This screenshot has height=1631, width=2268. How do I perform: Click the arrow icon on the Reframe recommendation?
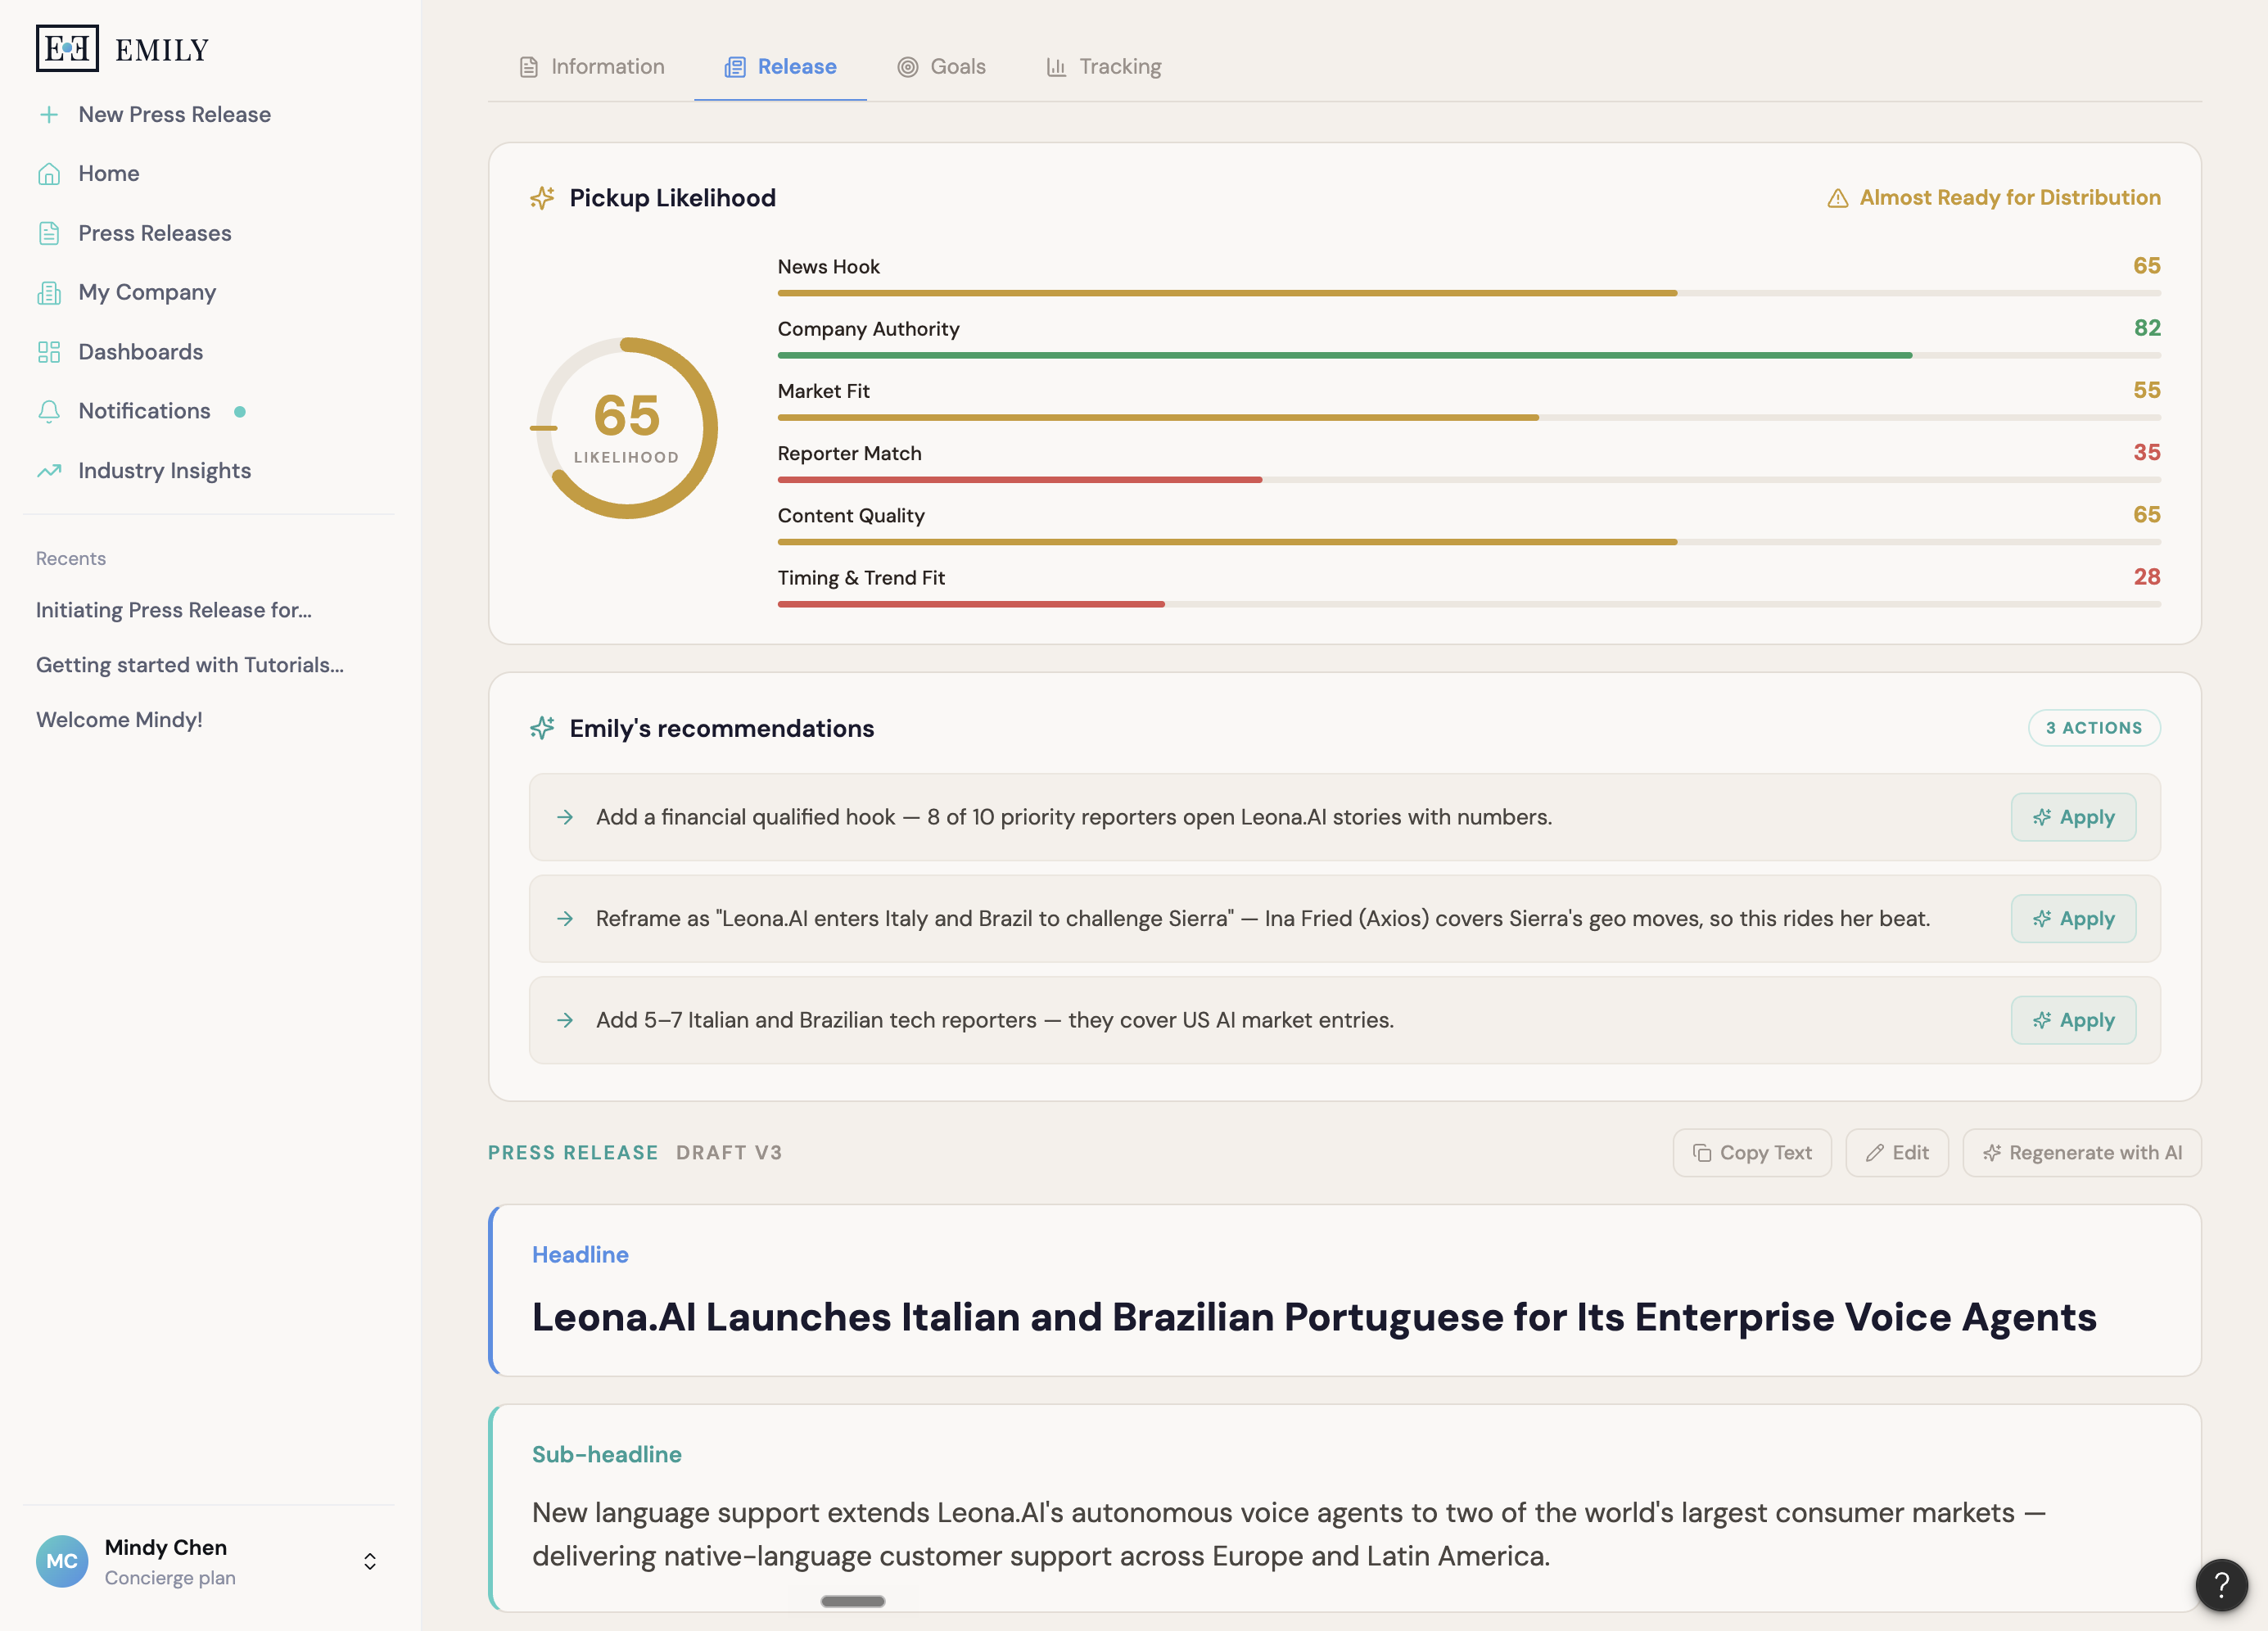pos(565,918)
